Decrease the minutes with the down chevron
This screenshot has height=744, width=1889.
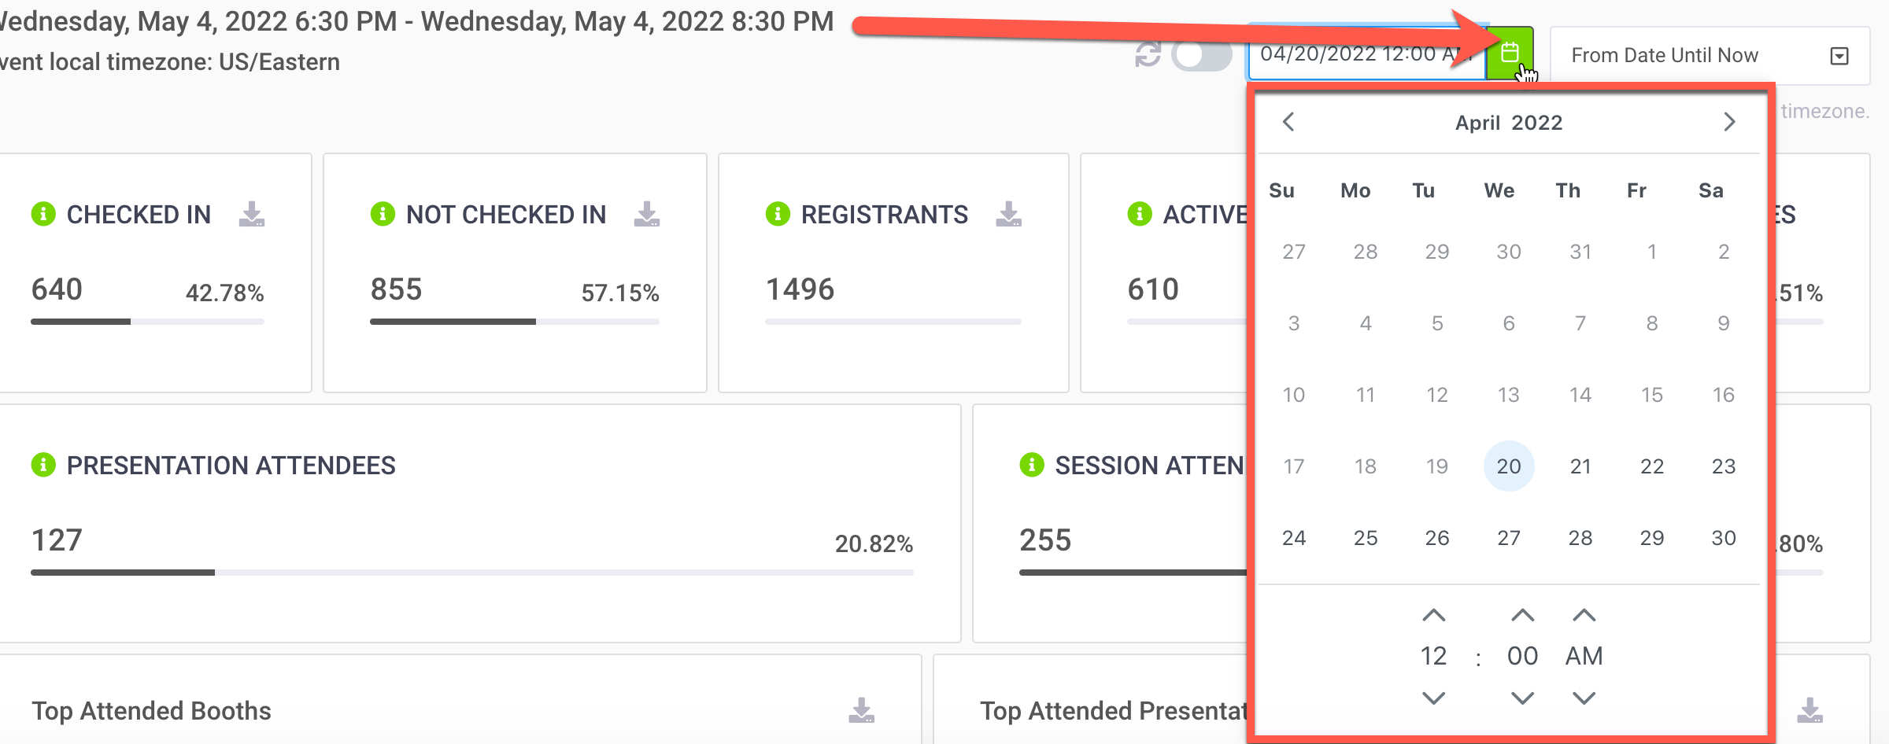pos(1523,698)
